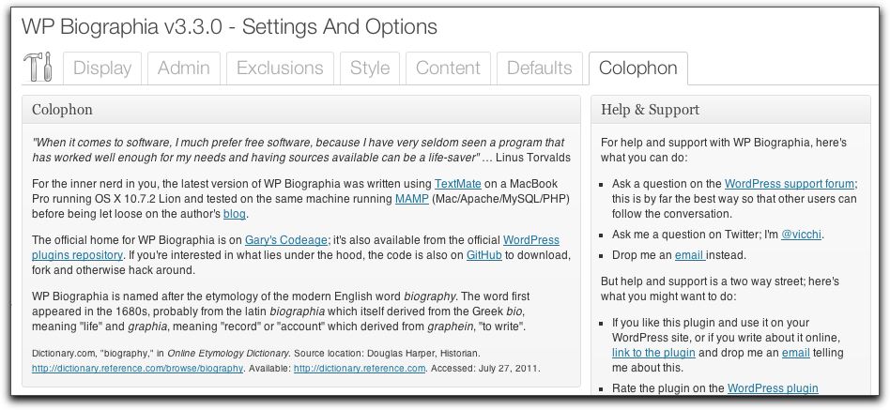Image resolution: width=890 pixels, height=410 pixels.
Task: Select the Exclusions tab
Action: (x=280, y=68)
